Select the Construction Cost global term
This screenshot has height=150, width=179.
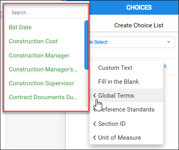pos(33,41)
